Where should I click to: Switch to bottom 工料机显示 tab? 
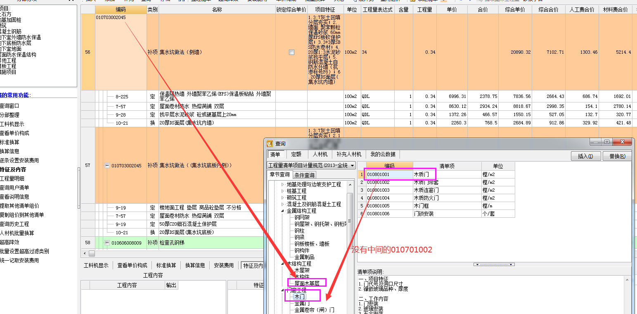[x=96, y=265]
